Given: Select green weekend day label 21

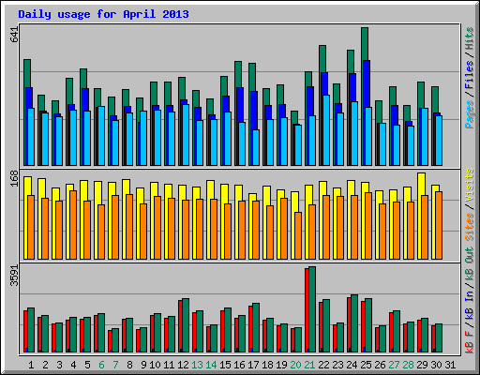Looking at the screenshot, I should click(x=309, y=365).
